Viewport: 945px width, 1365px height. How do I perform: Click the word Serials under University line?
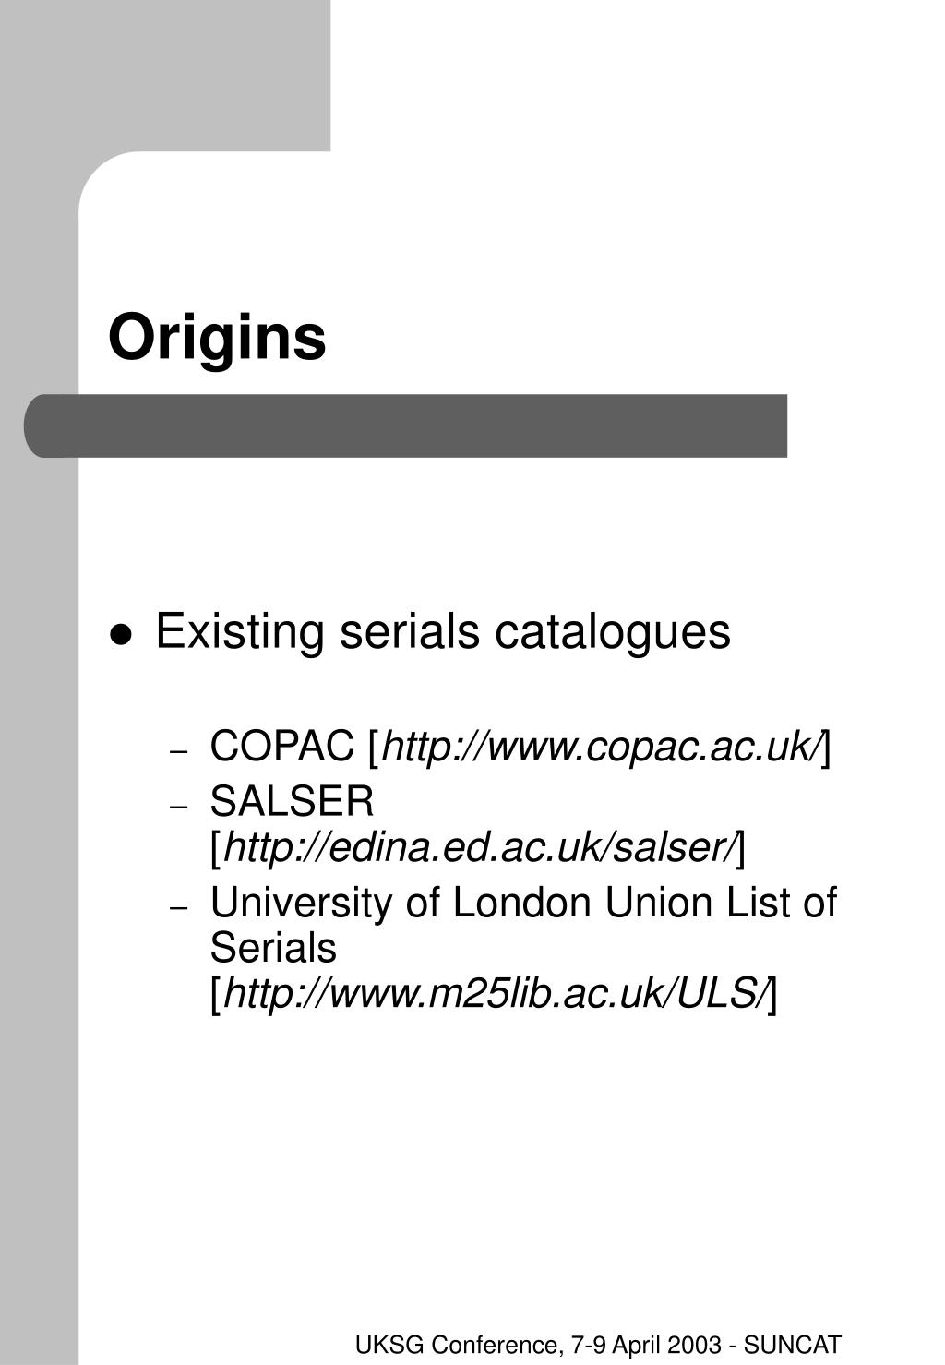coord(273,948)
